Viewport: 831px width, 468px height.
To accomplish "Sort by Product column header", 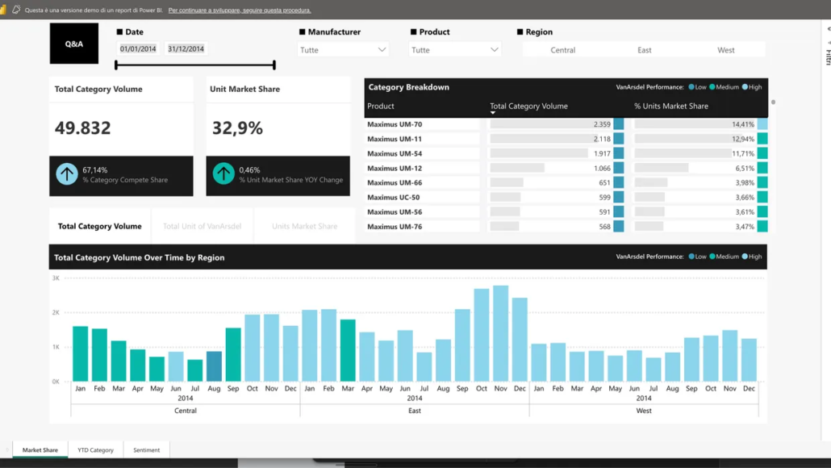I will click(x=381, y=106).
